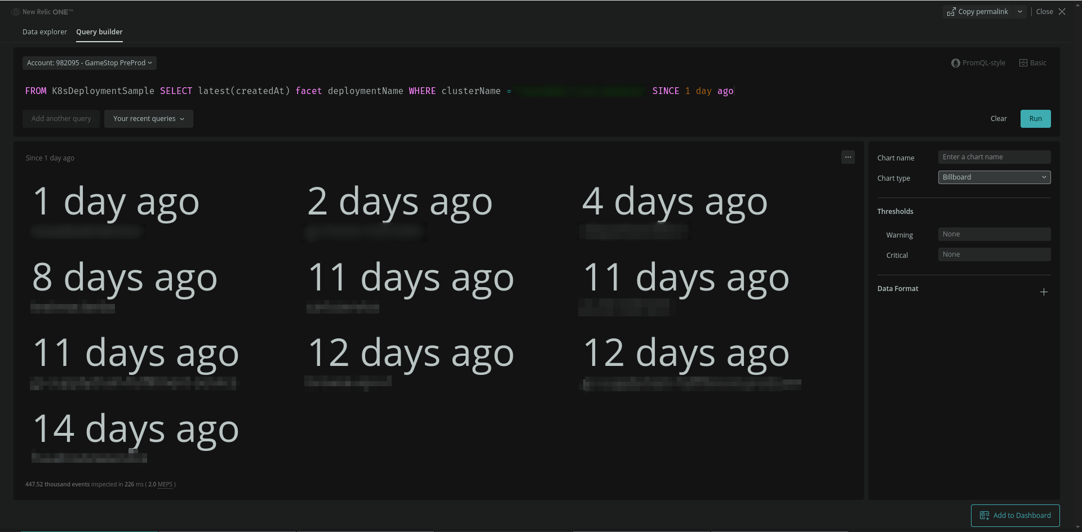
Task: Add the chart to a Dashboard
Action: [x=1015, y=515]
